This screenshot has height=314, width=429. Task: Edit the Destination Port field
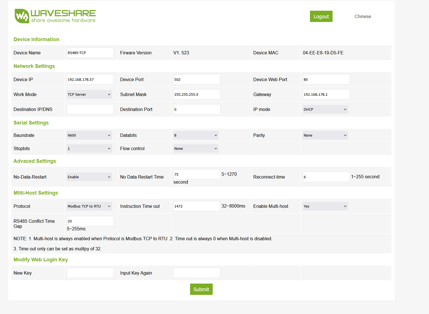click(x=197, y=109)
